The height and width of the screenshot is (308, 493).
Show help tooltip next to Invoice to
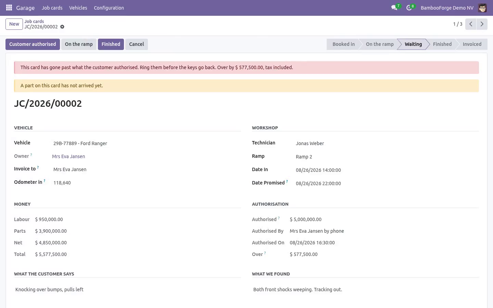38,167
